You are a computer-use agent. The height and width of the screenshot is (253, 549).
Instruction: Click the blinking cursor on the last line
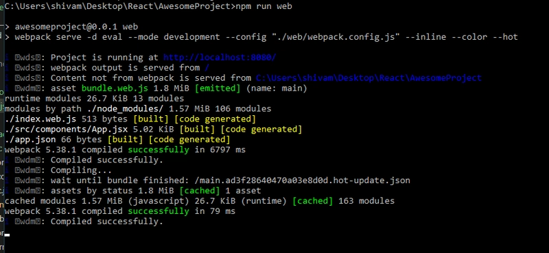coord(7,234)
